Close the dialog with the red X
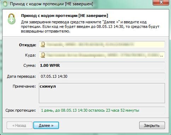Viewport: 171px width, 135px height. coord(161,2)
